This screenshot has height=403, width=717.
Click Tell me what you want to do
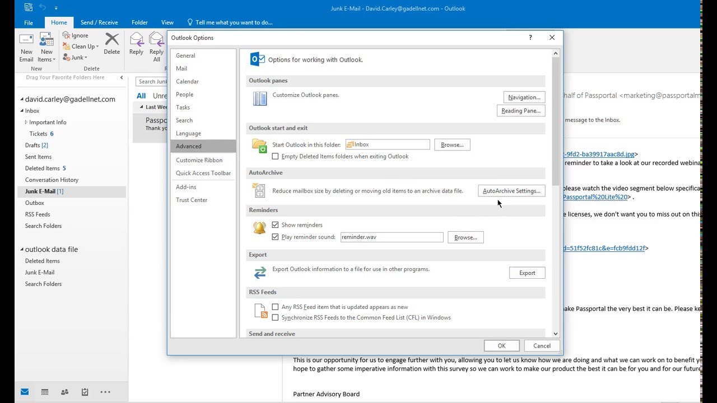(230, 22)
